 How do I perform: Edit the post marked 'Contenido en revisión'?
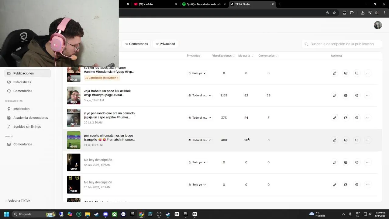coord(335,73)
